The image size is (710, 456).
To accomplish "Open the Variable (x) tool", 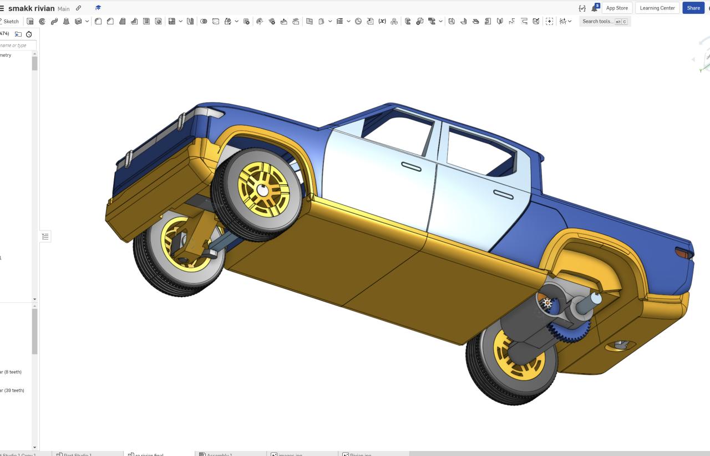I will 382,21.
